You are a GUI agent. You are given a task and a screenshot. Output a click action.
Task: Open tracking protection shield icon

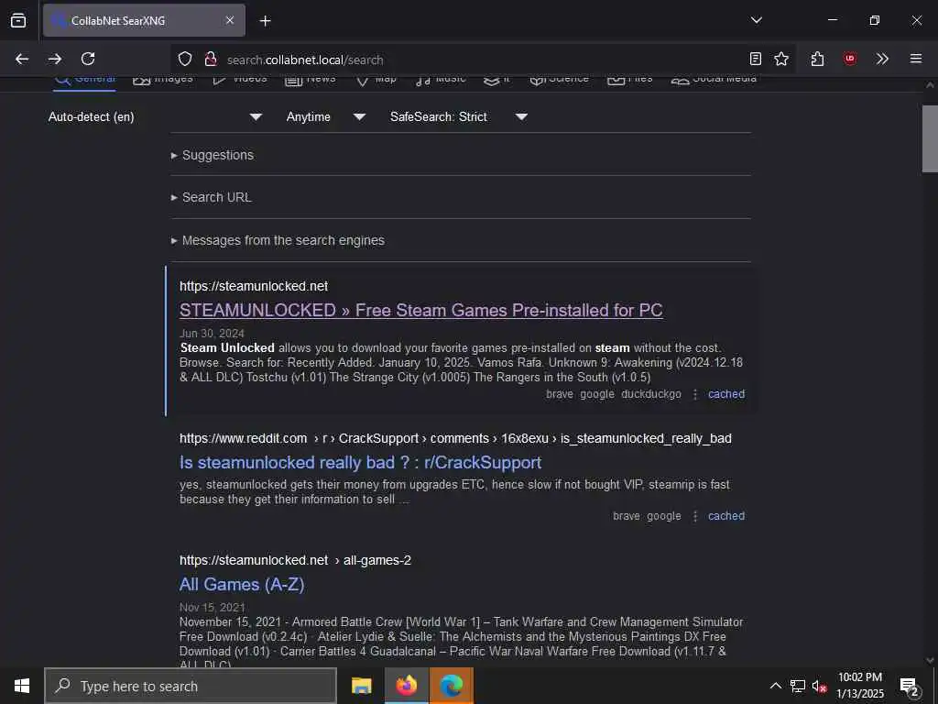[185, 59]
